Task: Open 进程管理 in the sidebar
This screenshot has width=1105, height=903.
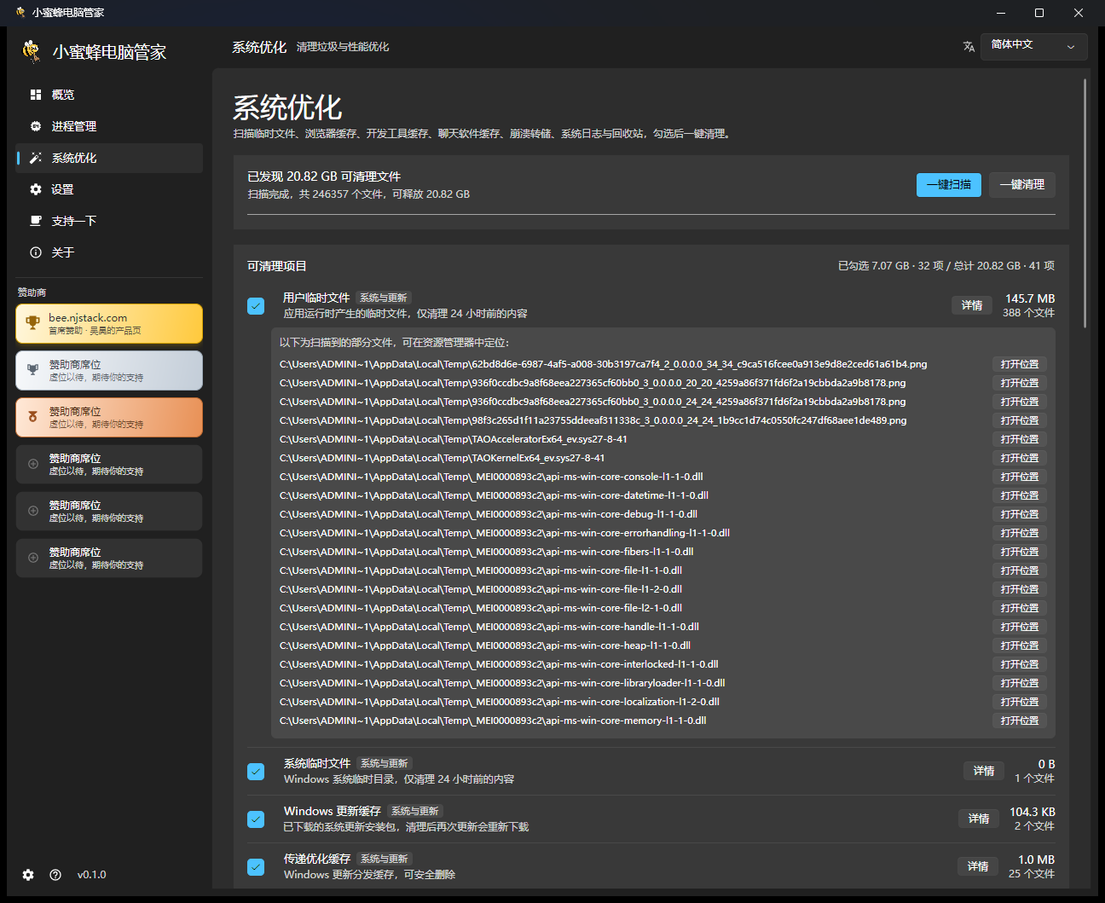Action: click(x=109, y=126)
